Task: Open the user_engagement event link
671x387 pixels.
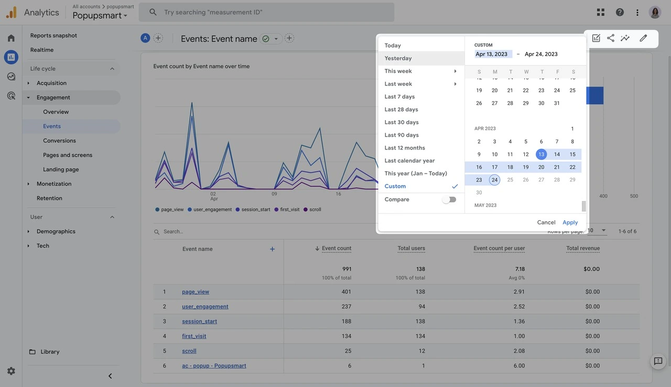Action: [205, 307]
